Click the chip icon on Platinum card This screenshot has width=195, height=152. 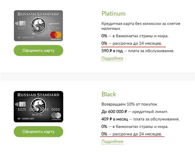[x=23, y=23]
